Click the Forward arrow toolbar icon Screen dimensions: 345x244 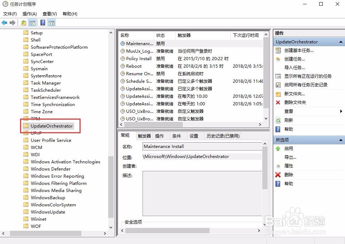tap(13, 23)
